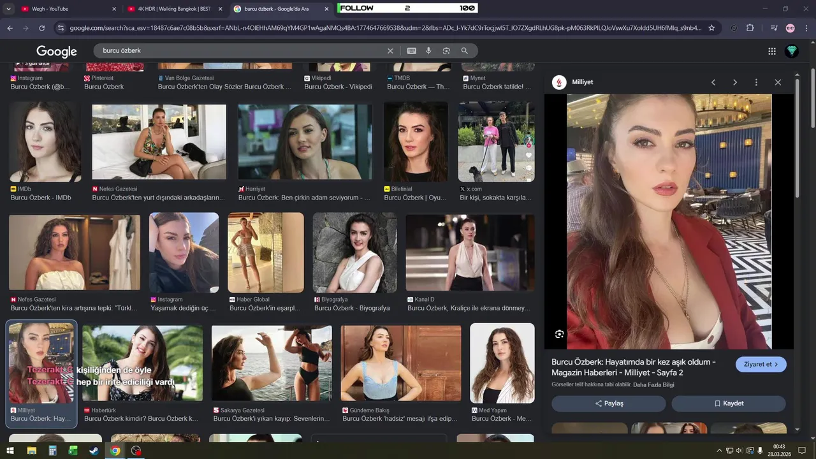Open File Explorer from the taskbar
This screenshot has width=816, height=459.
coord(31,451)
